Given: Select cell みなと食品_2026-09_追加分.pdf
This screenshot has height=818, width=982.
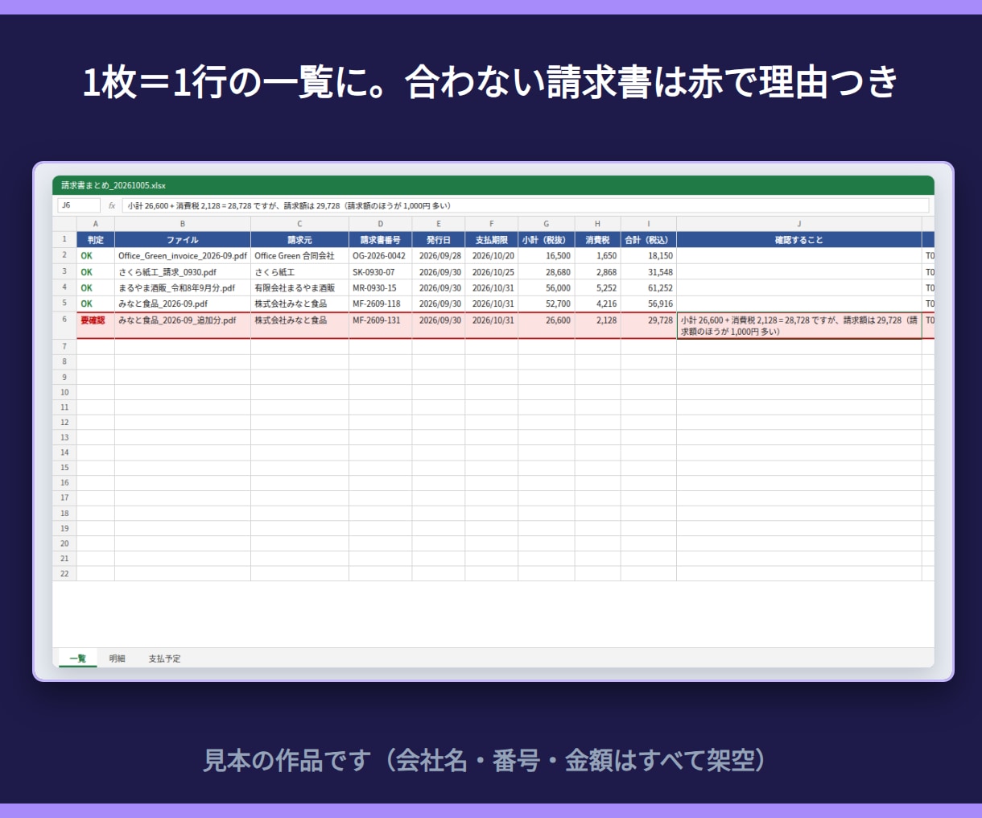Looking at the screenshot, I should click(183, 325).
